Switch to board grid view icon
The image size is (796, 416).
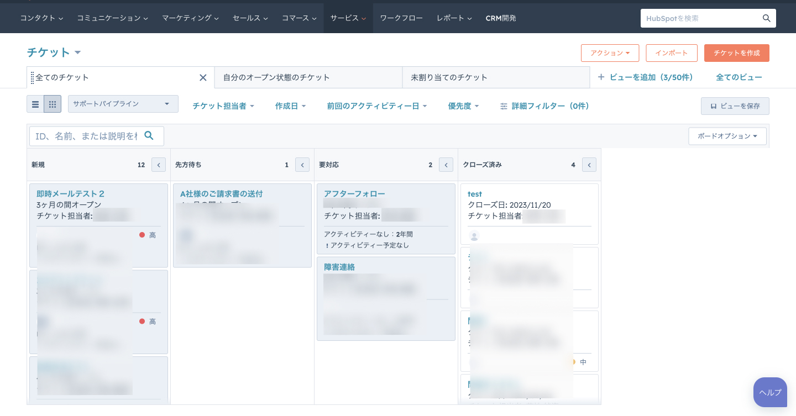pyautogui.click(x=53, y=104)
